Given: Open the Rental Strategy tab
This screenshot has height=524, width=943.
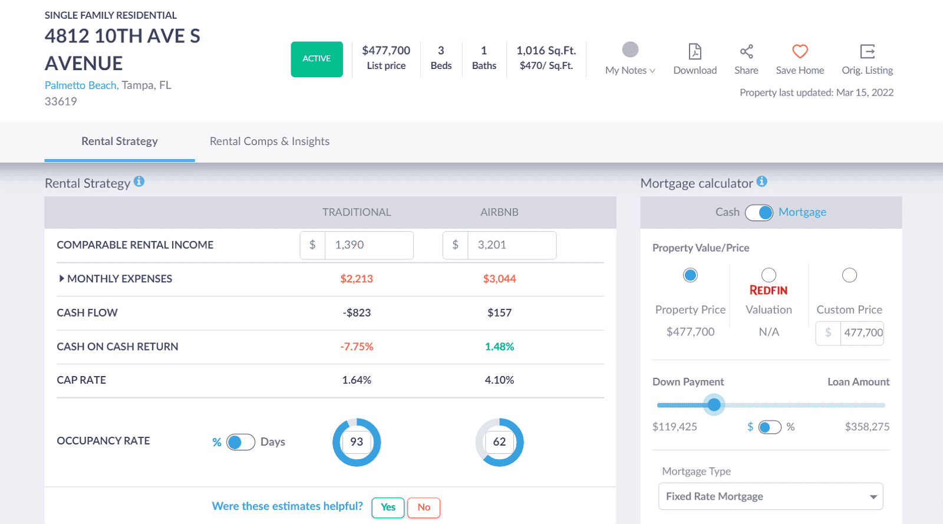Looking at the screenshot, I should [x=120, y=141].
